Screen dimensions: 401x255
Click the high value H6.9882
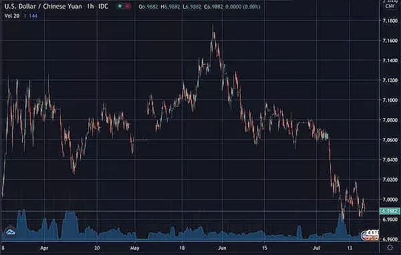pyautogui.click(x=170, y=7)
